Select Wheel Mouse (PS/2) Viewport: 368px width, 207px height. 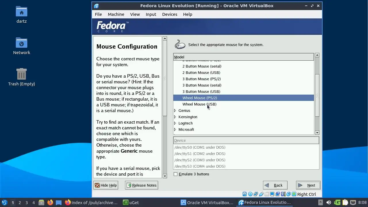point(244,98)
